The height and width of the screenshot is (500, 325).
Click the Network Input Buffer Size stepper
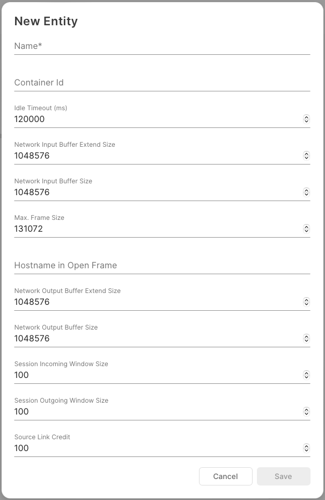(306, 192)
